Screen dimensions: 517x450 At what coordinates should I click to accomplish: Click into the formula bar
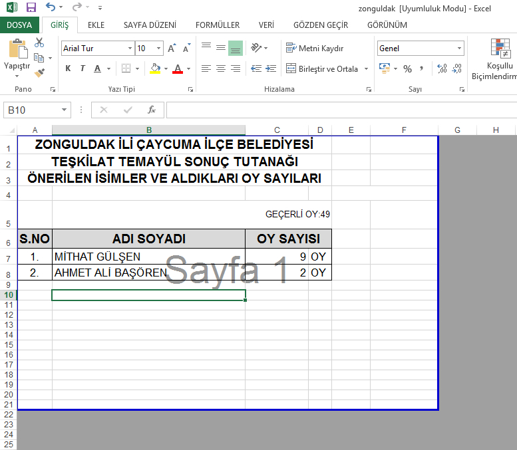click(x=341, y=110)
